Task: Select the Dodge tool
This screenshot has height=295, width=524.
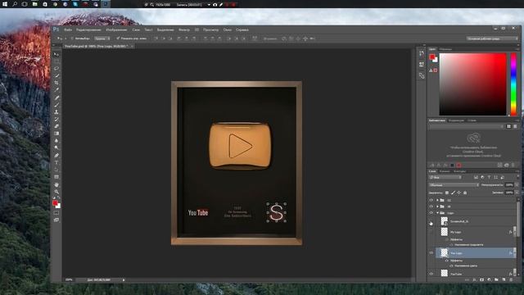Action: 56,147
